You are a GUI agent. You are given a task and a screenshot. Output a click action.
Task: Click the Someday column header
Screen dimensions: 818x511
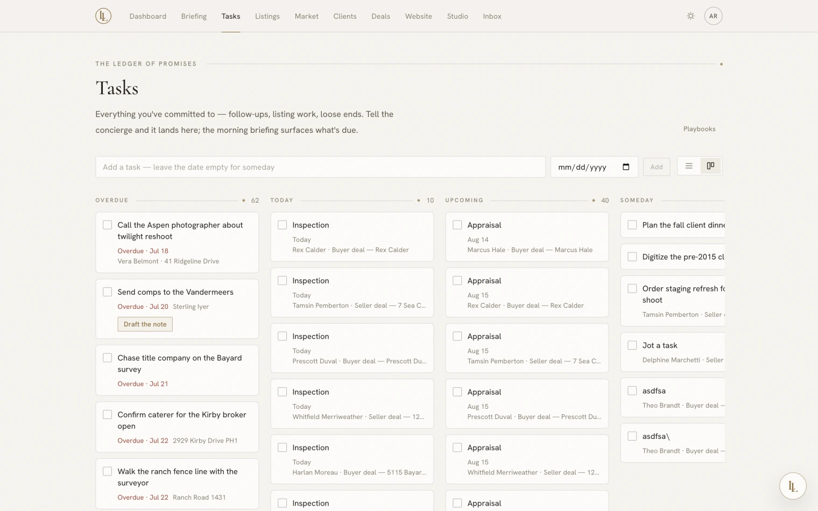pyautogui.click(x=637, y=200)
